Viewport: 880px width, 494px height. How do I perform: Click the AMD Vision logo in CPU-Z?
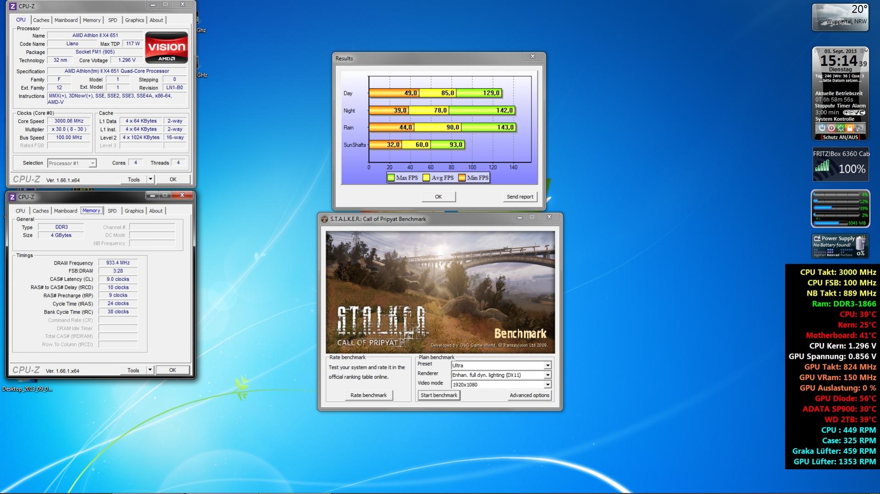(166, 47)
